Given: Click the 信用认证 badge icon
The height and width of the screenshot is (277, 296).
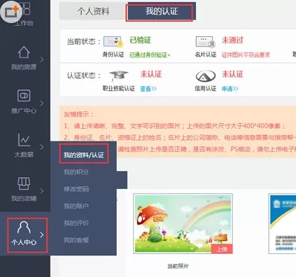Looking at the screenshot, I should point(206,76).
